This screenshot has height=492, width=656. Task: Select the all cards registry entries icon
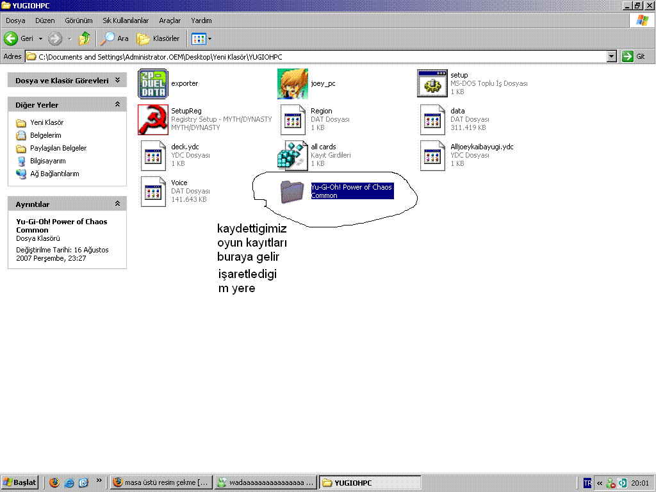tap(293, 156)
